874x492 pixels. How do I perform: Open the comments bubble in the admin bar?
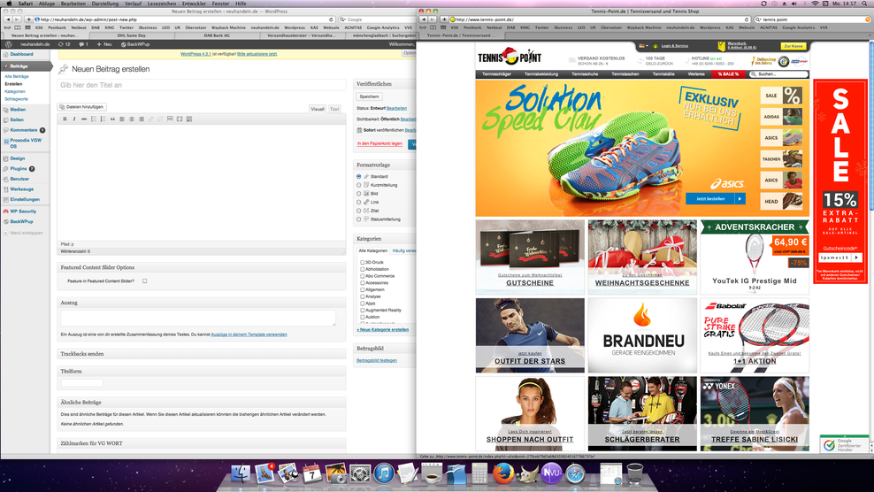[x=84, y=44]
